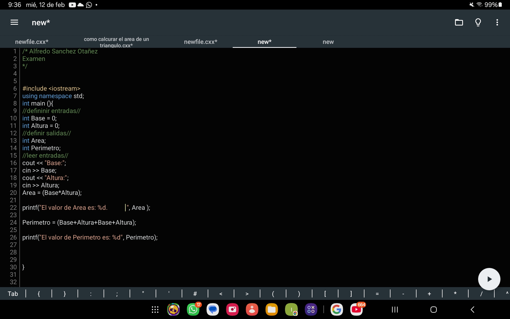Place cursor on line 24 Perimetro code

point(79,223)
